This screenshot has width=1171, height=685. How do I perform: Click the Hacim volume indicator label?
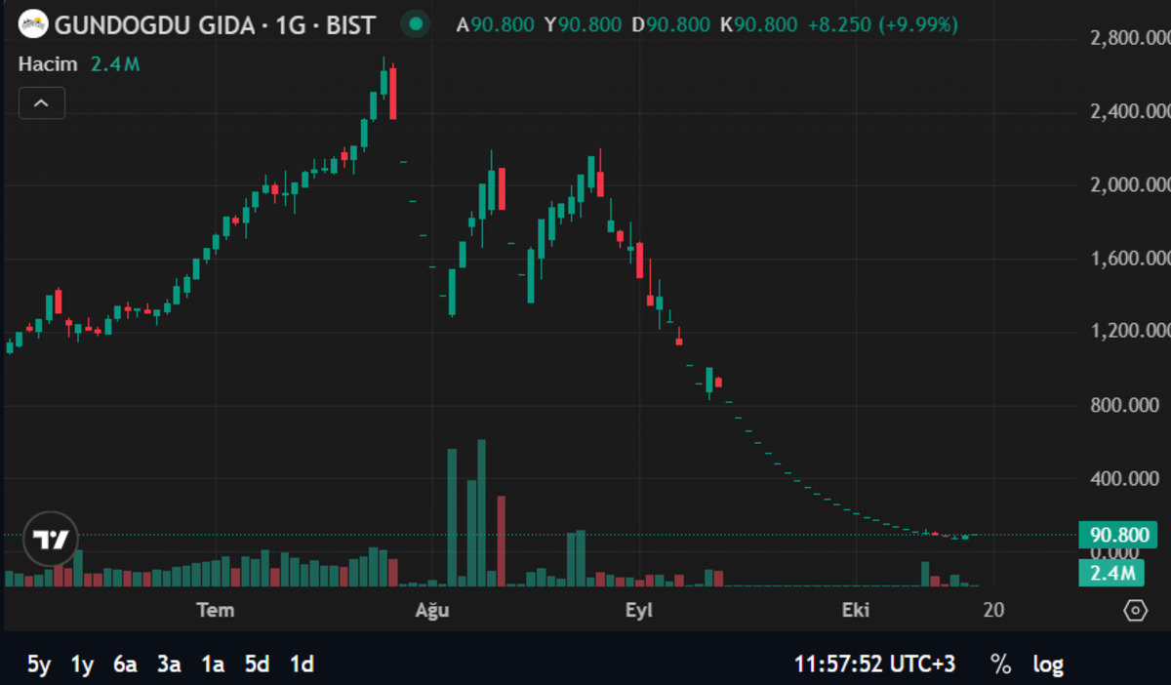coord(49,64)
